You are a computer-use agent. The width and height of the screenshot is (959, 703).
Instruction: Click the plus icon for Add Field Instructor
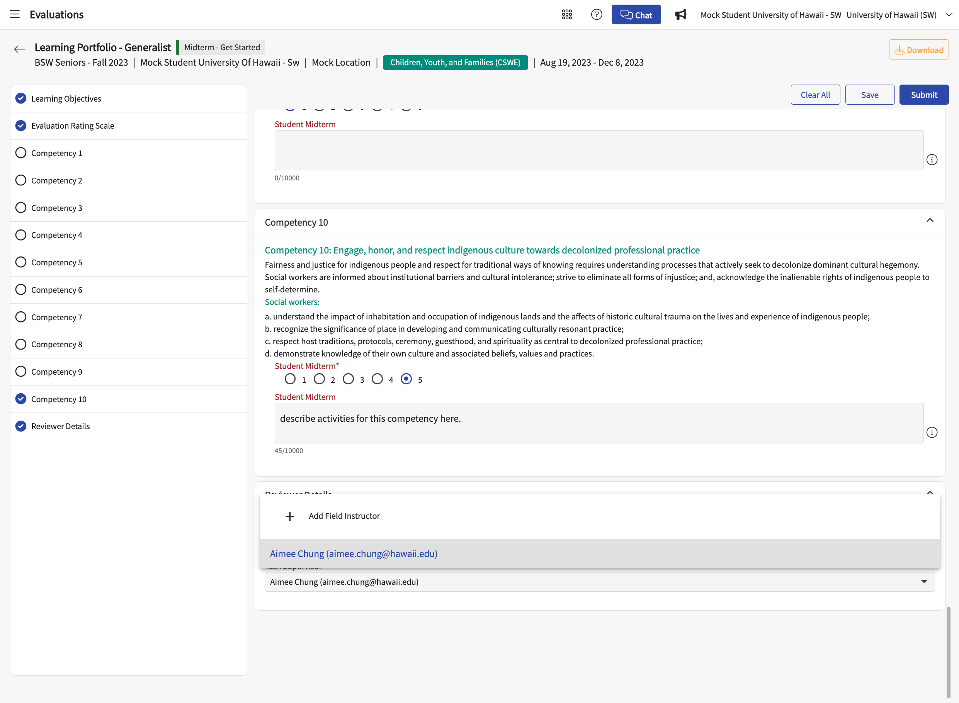[x=290, y=516]
